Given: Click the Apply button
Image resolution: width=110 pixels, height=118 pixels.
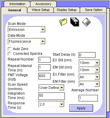Looking at the screenshot, I should point(81,108).
